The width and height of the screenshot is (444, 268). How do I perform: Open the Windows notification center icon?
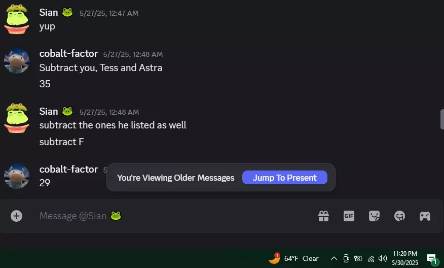[x=432, y=259]
